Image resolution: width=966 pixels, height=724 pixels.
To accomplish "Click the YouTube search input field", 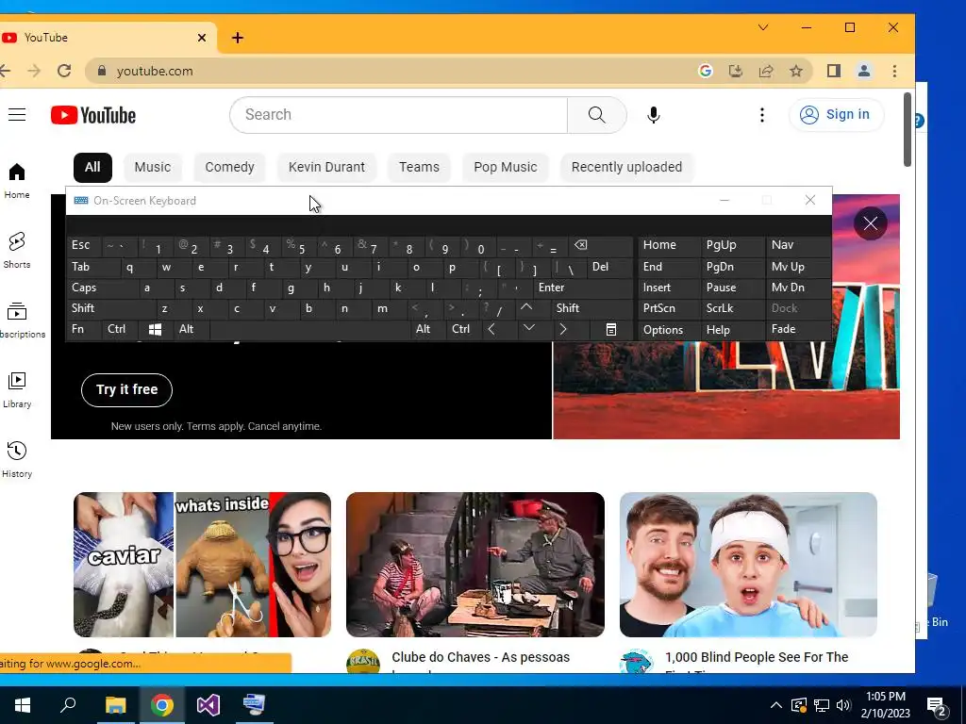I will [399, 114].
